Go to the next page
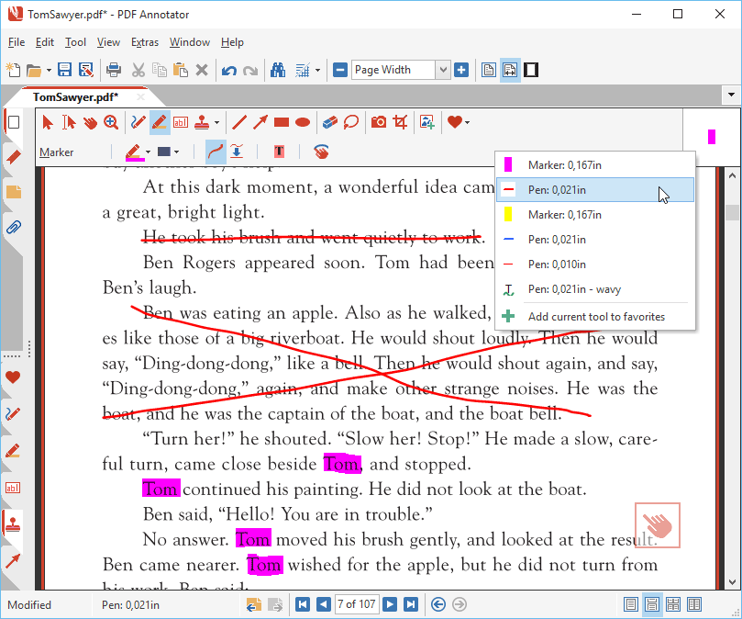Screen dimensions: 742x619 (x=390, y=604)
